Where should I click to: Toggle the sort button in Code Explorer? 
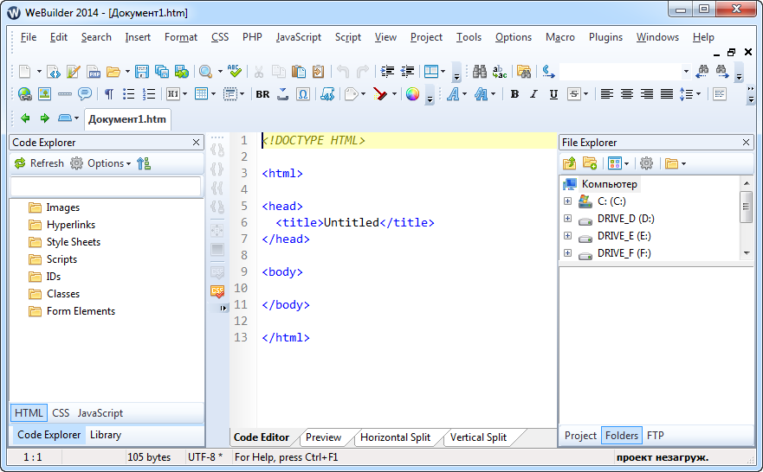click(x=144, y=163)
